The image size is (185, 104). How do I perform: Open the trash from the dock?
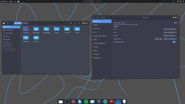tap(124, 101)
